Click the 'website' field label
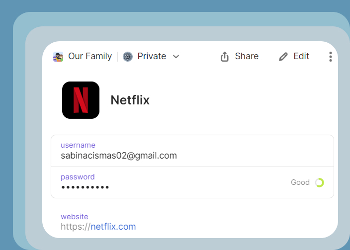350x250 pixels. pos(75,217)
